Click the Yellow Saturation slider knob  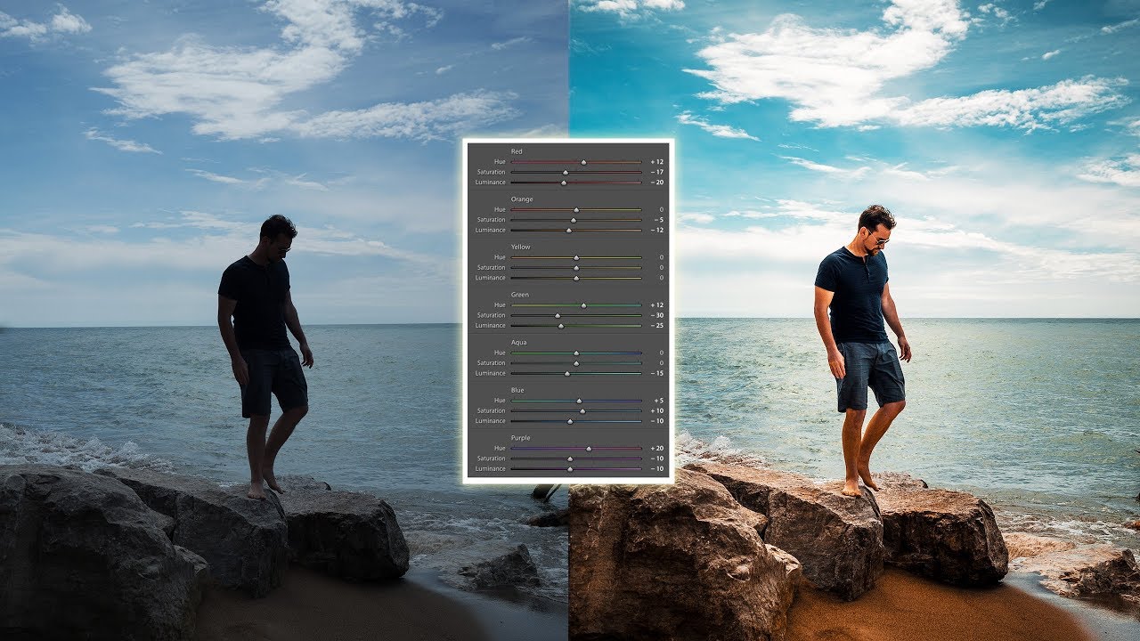(x=576, y=267)
